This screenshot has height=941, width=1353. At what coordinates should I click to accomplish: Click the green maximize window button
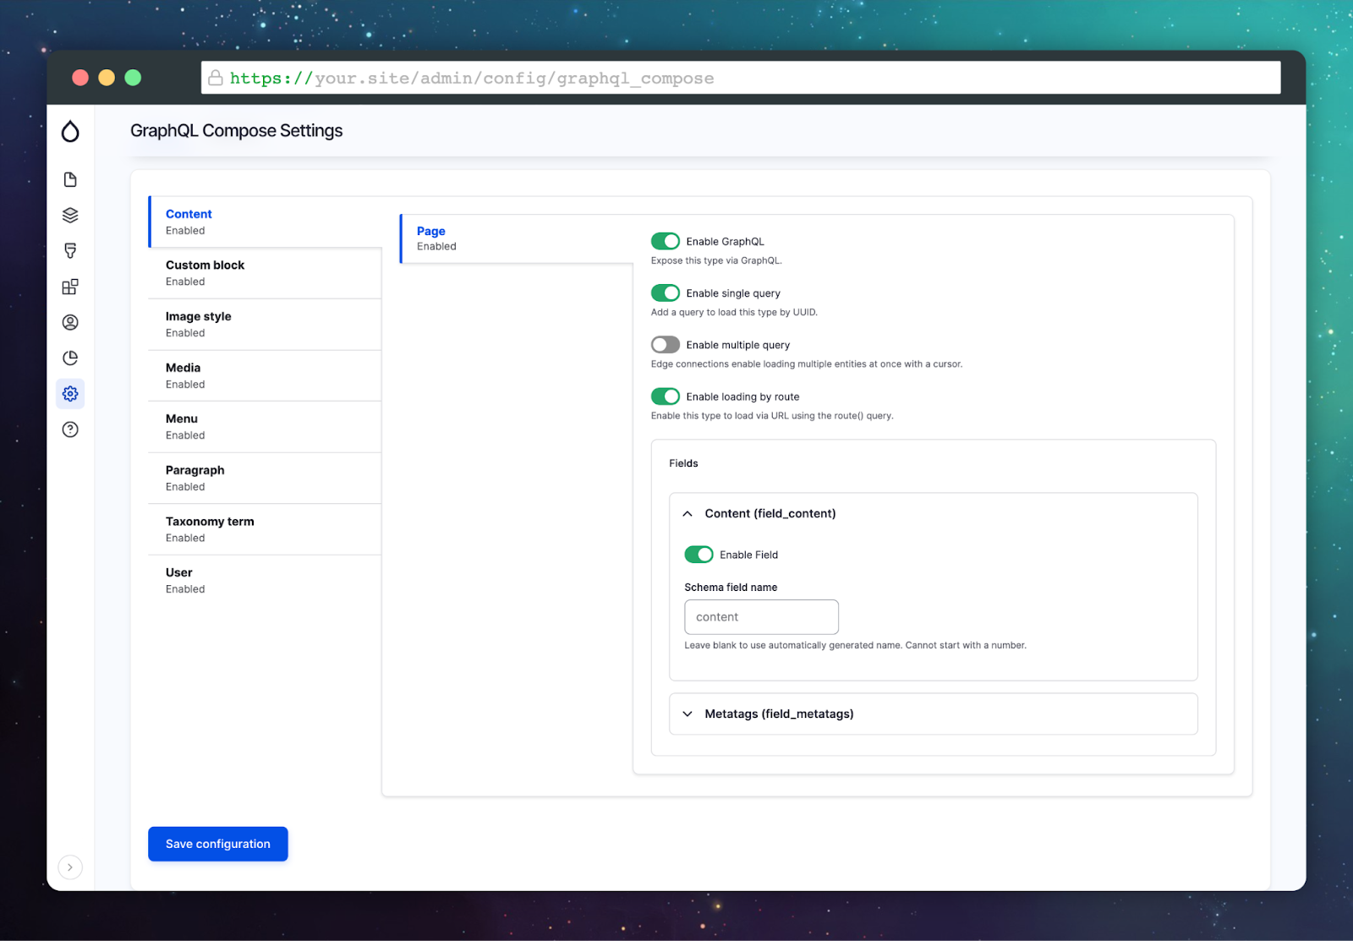133,78
